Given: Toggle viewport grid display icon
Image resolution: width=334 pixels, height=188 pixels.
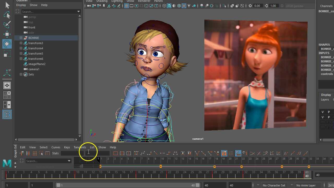Looking at the screenshot, I should pos(127,6).
